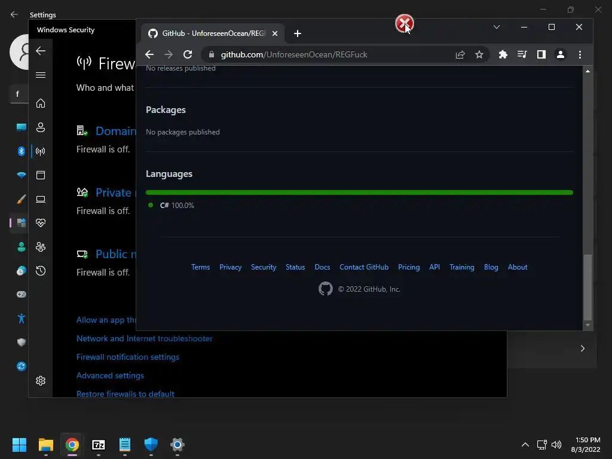Open Home in Windows Security sidebar
612x459 pixels.
(41, 103)
